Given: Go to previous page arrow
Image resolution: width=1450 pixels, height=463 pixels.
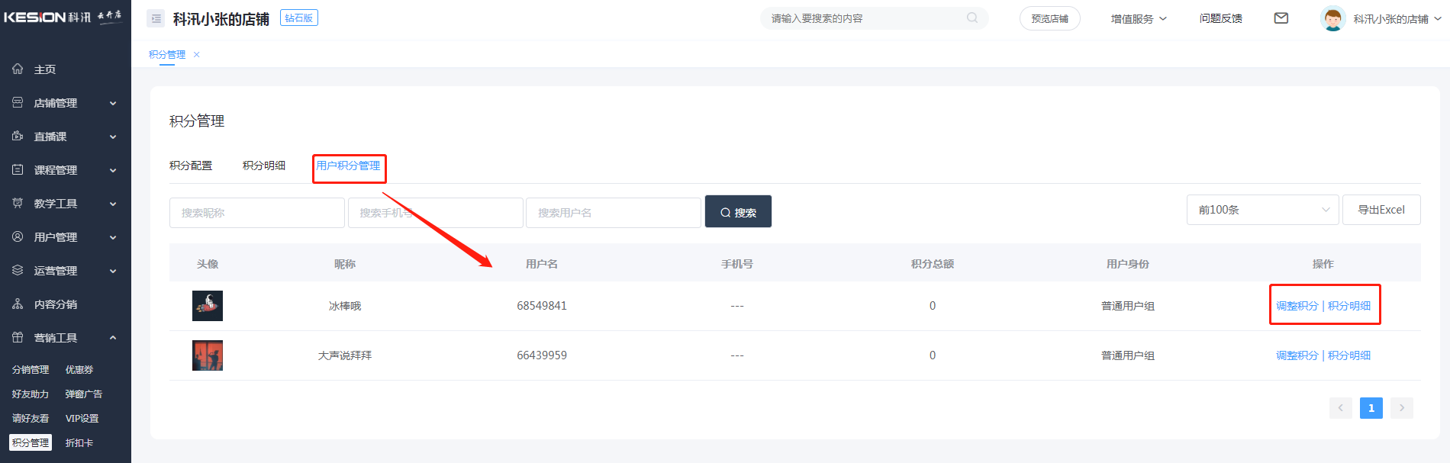Looking at the screenshot, I should click(1340, 408).
